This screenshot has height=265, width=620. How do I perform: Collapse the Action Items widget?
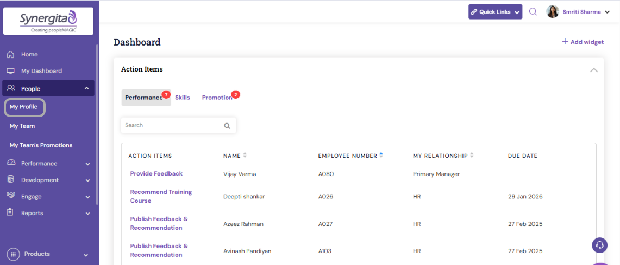click(593, 70)
